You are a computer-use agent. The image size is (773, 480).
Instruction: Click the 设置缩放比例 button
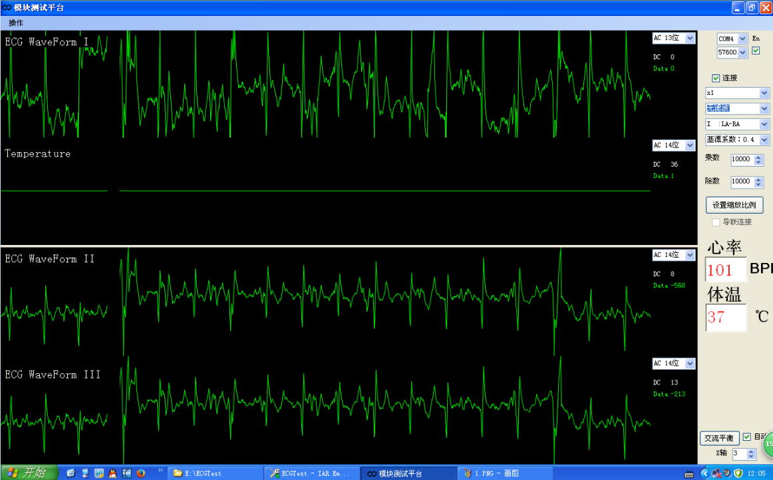click(734, 205)
